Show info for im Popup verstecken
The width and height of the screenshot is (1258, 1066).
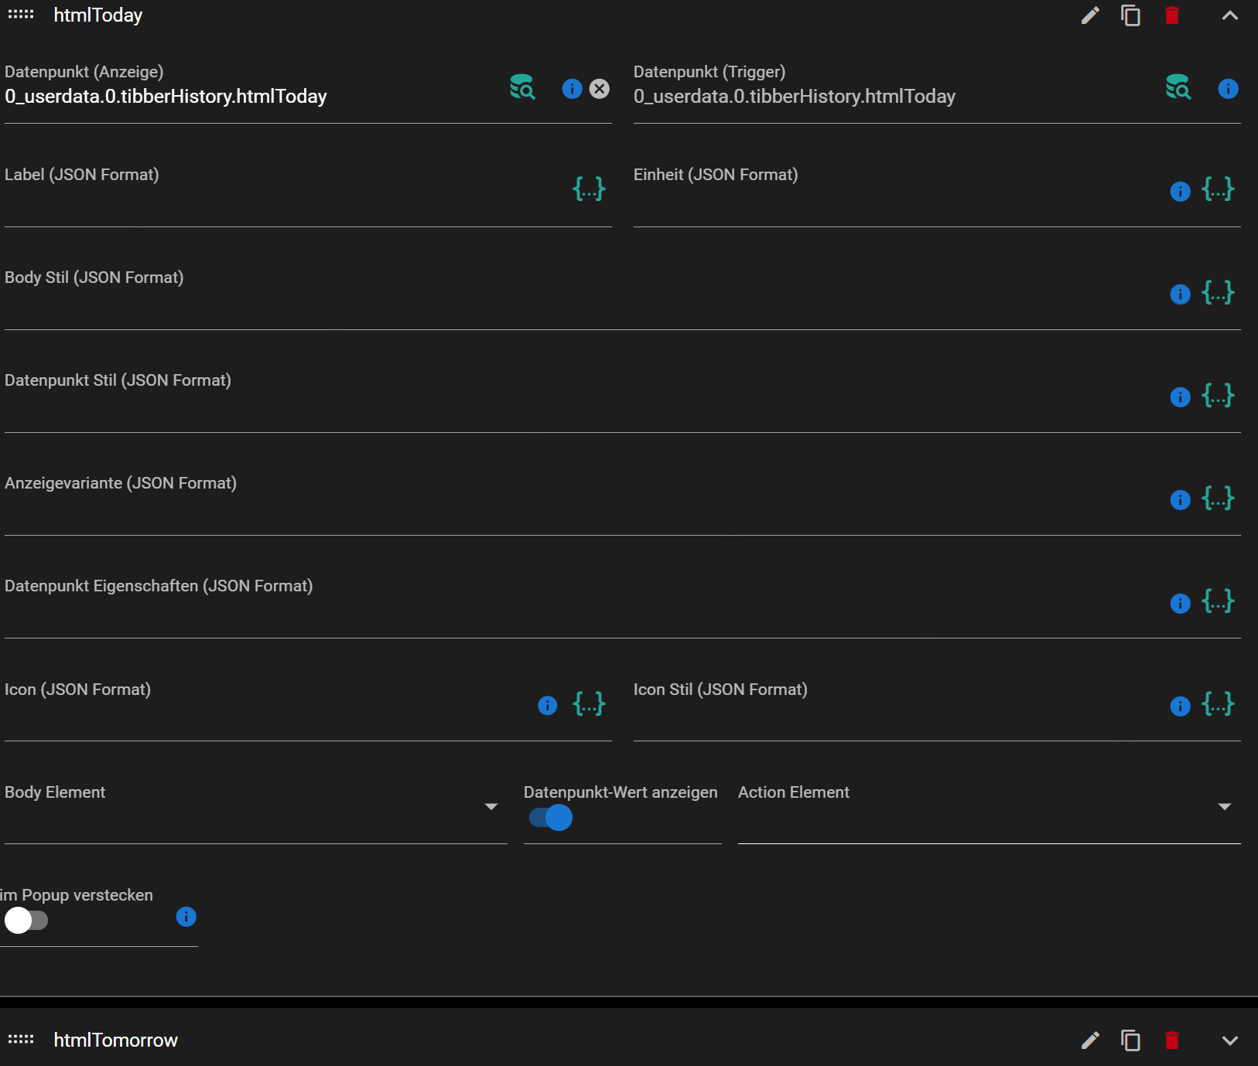tap(186, 917)
